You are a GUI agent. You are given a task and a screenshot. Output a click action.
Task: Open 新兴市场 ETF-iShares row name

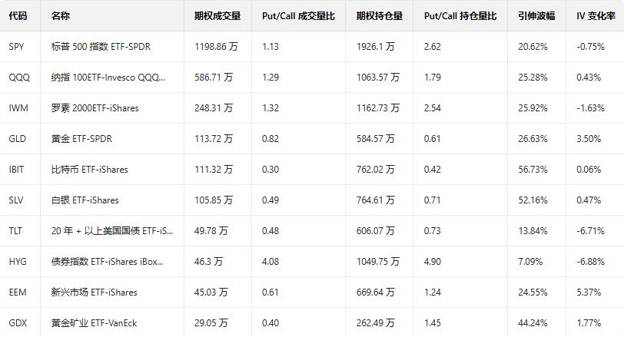coord(94,292)
